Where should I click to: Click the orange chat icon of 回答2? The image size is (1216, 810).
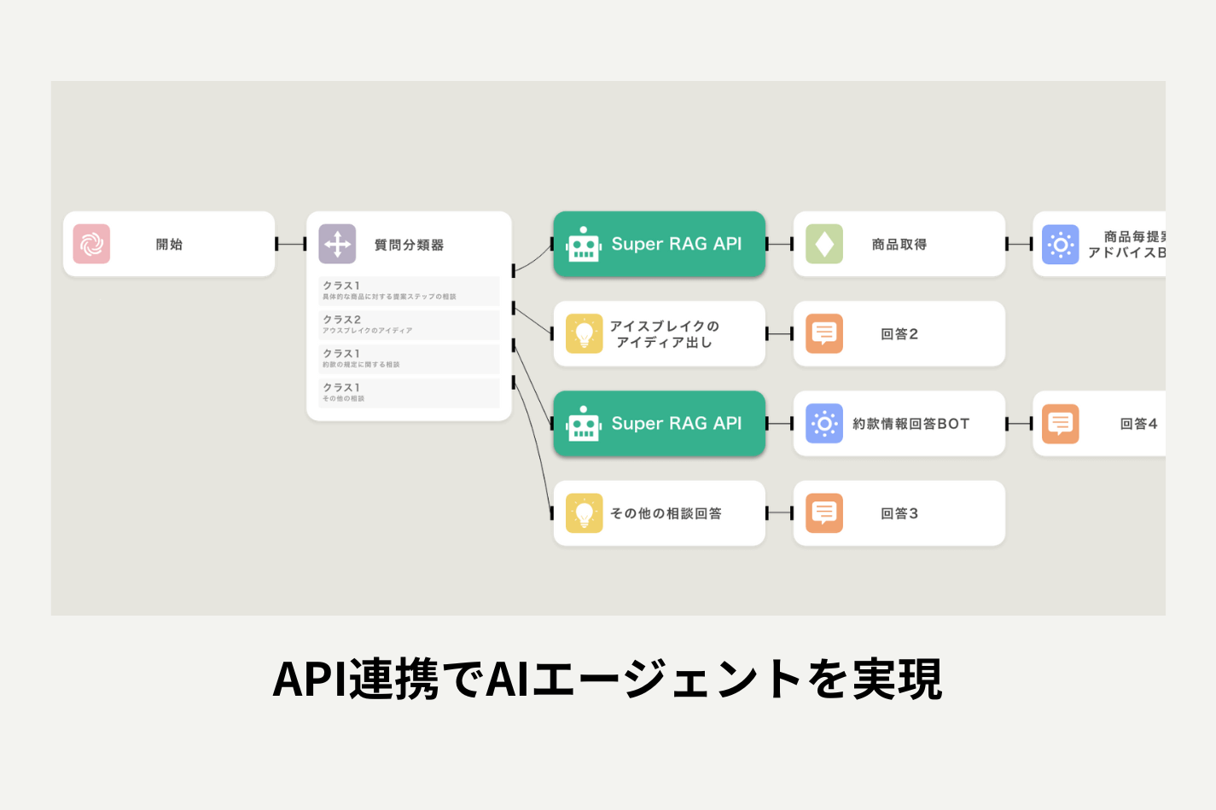(824, 334)
